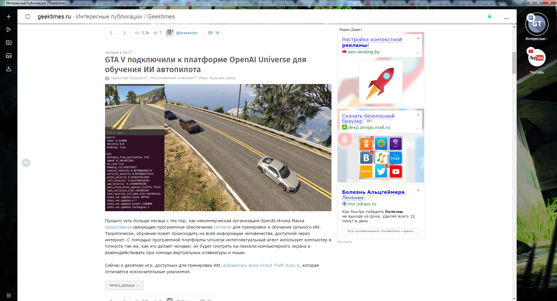The image size is (557, 301).
Task: Open downloads via the download arrow icon
Action: [8, 69]
